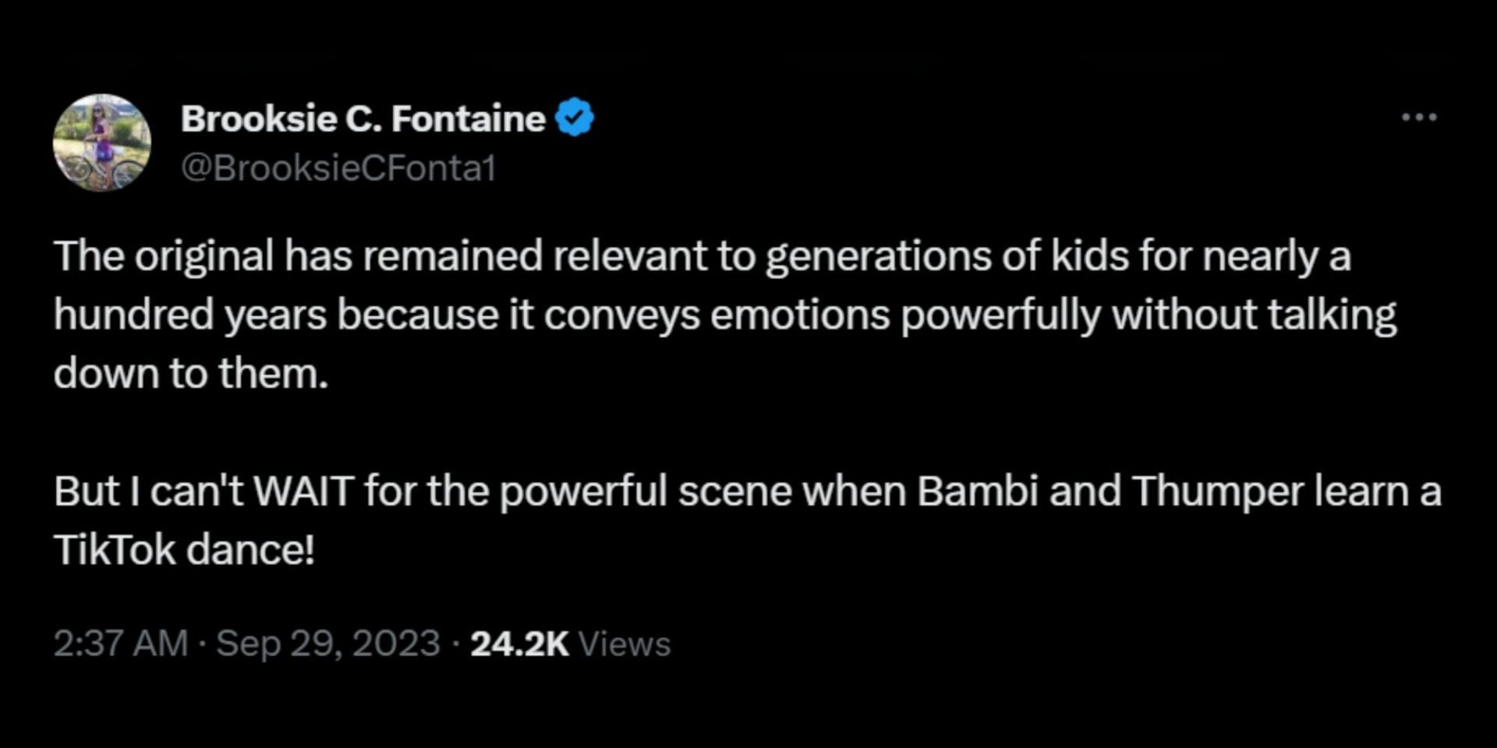This screenshot has height=748, width=1497.
Task: Click the Views label beside the count
Action: [x=625, y=644]
